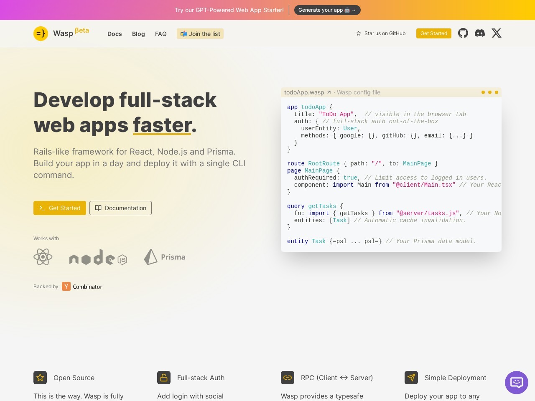This screenshot has height=401, width=535.
Task: Open the X (Twitter) profile icon
Action: click(x=497, y=33)
